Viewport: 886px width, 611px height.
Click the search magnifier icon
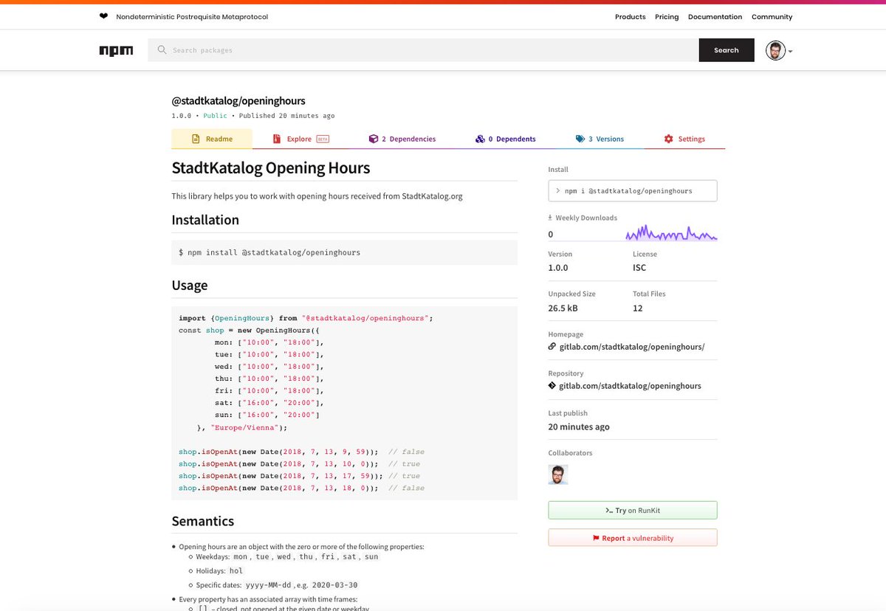pos(162,50)
